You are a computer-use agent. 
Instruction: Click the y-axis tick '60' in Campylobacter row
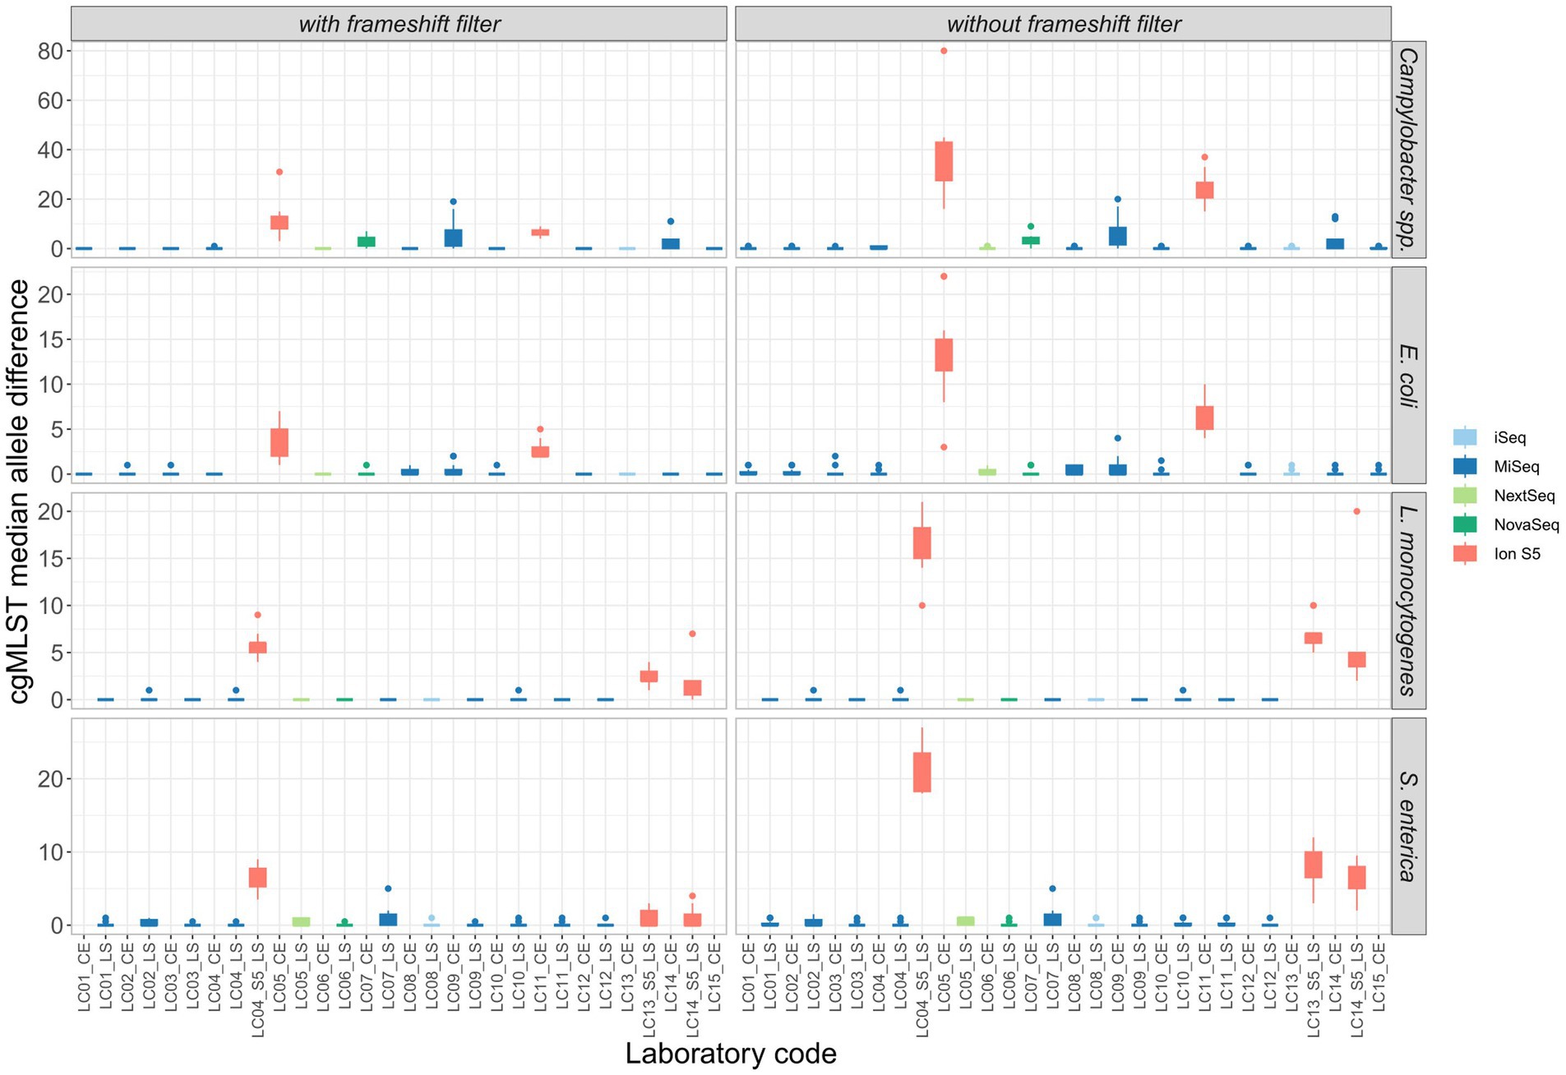50,100
